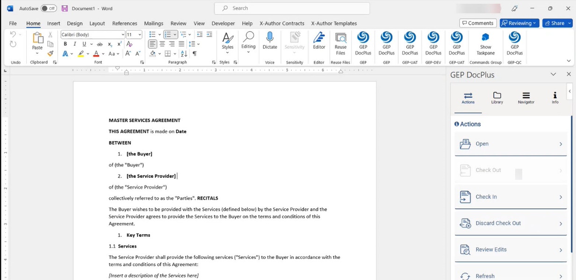This screenshot has width=576, height=280.
Task: Open the Navigator panel in DocPlus
Action: click(x=526, y=98)
